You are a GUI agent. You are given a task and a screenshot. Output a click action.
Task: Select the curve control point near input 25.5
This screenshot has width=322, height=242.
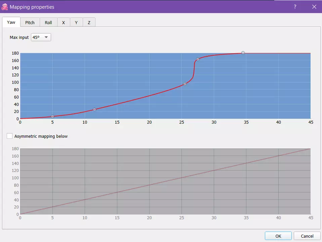click(x=185, y=84)
